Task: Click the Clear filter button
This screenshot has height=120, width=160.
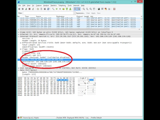Action: point(88,13)
